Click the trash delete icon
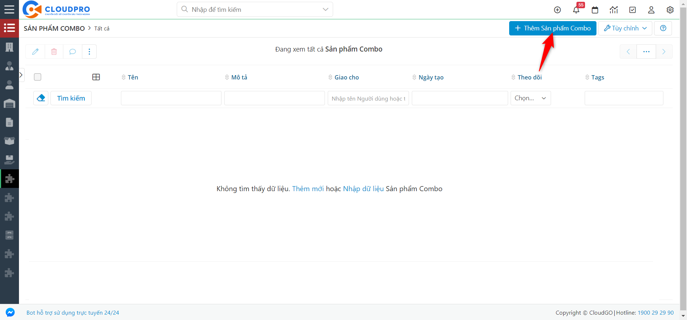This screenshot has width=687, height=320. [x=54, y=52]
